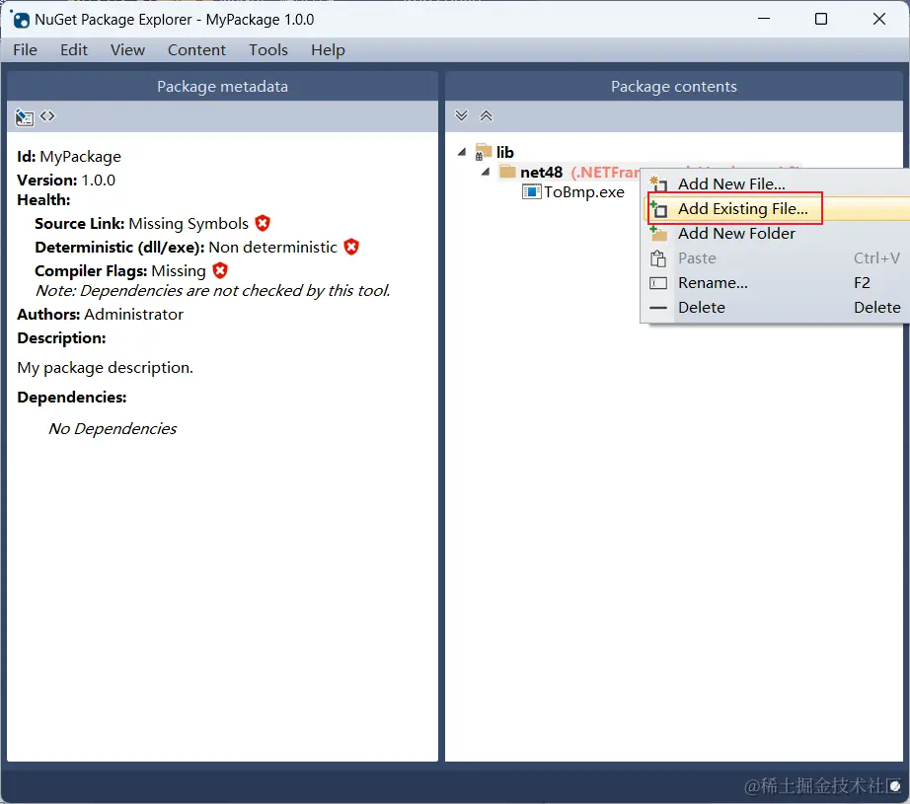Click the Add New File icon

pos(658,183)
